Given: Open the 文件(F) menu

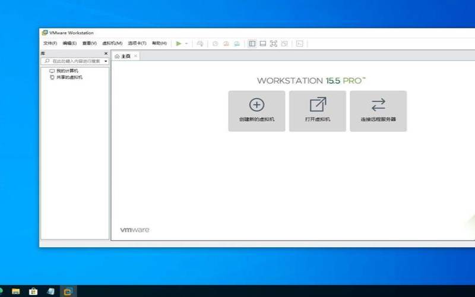Looking at the screenshot, I should [x=50, y=43].
